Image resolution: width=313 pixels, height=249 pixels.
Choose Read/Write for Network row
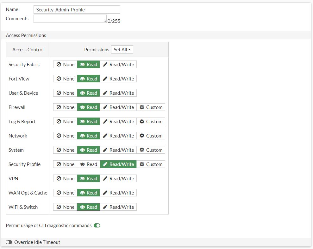[x=118, y=136]
